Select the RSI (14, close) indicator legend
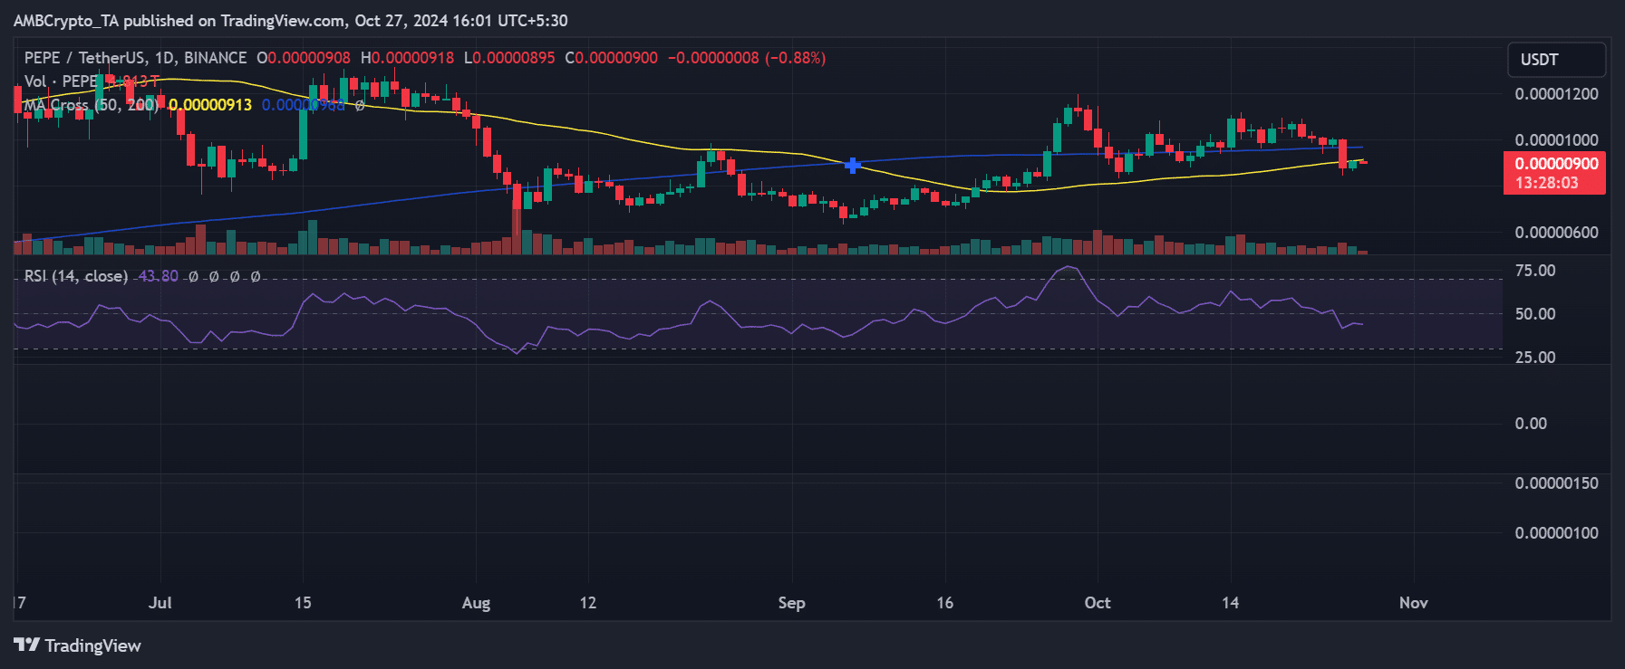 pyautogui.click(x=76, y=276)
